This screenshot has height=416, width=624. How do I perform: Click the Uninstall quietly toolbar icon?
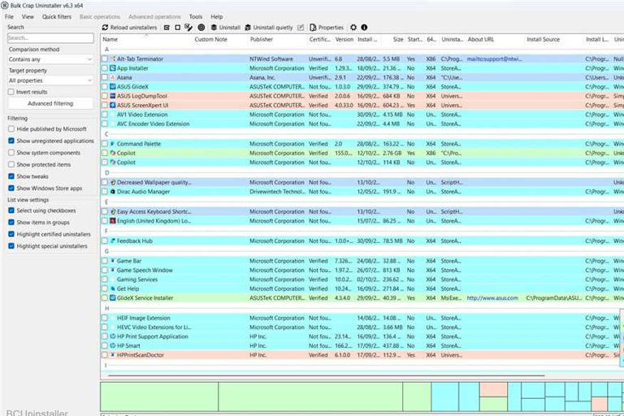click(x=248, y=28)
